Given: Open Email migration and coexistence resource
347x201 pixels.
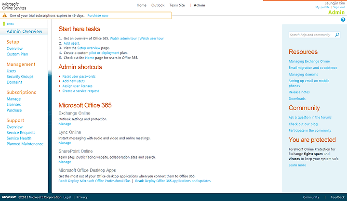Looking at the screenshot, I should click(x=313, y=68).
